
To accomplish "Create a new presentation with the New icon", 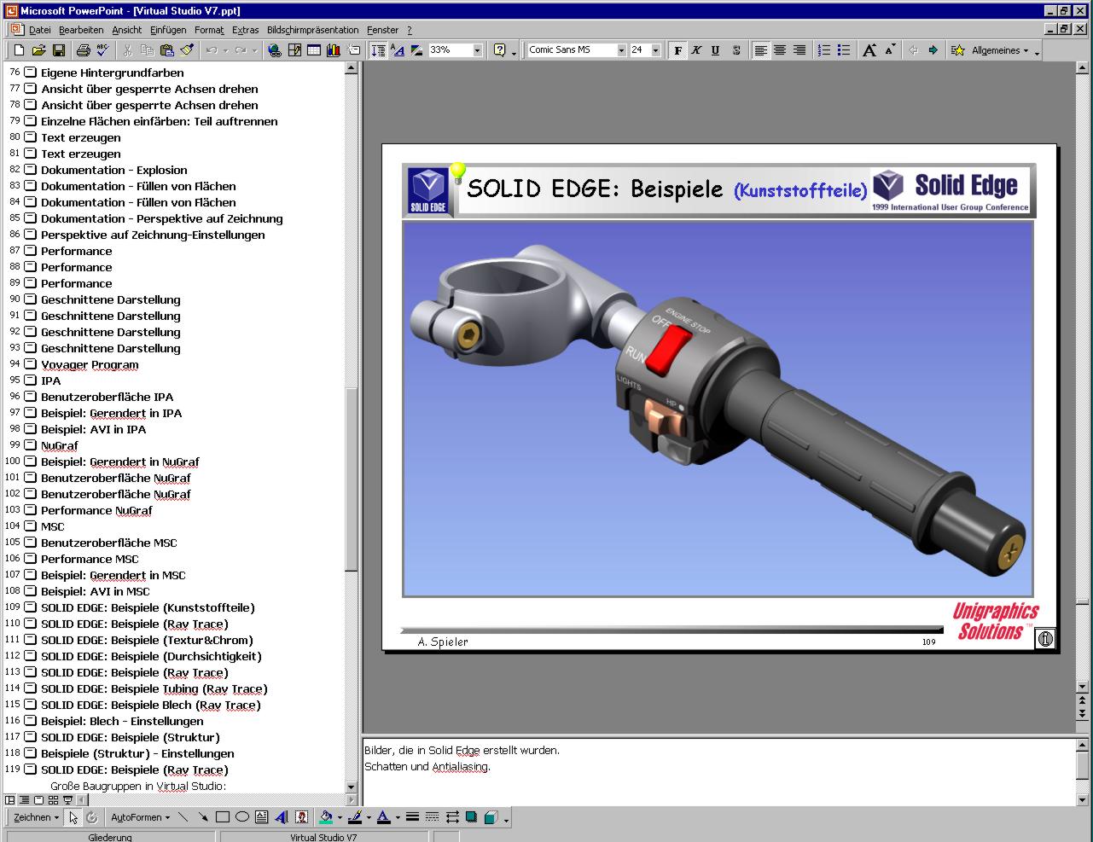I will (x=19, y=50).
